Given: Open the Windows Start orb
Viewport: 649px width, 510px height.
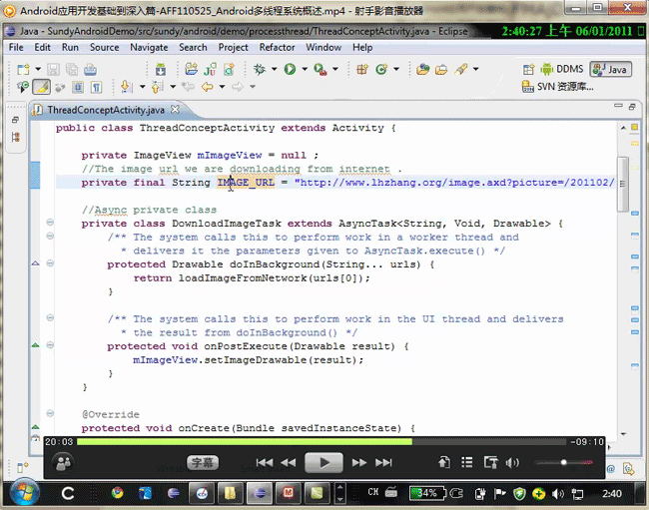Looking at the screenshot, I should 24,493.
